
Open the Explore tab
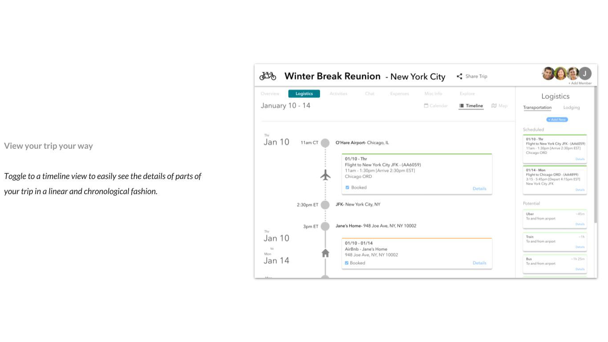(x=467, y=94)
